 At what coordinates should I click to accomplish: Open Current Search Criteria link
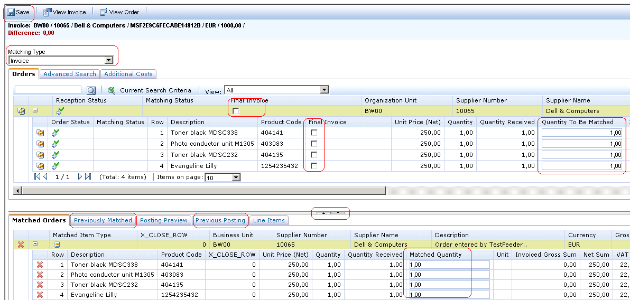155,90
